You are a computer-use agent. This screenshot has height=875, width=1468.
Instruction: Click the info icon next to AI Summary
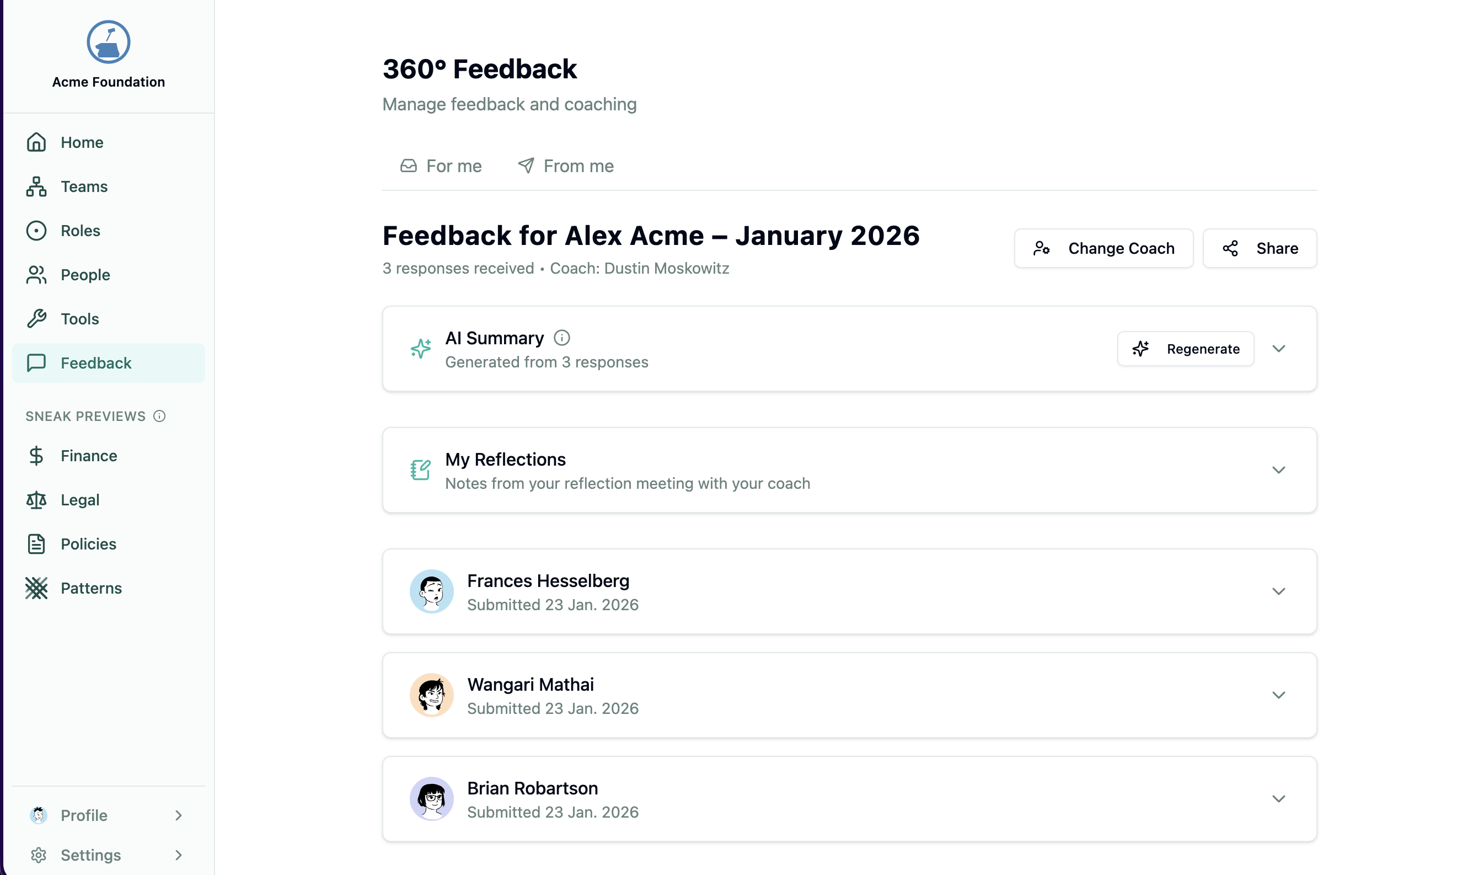click(x=561, y=337)
